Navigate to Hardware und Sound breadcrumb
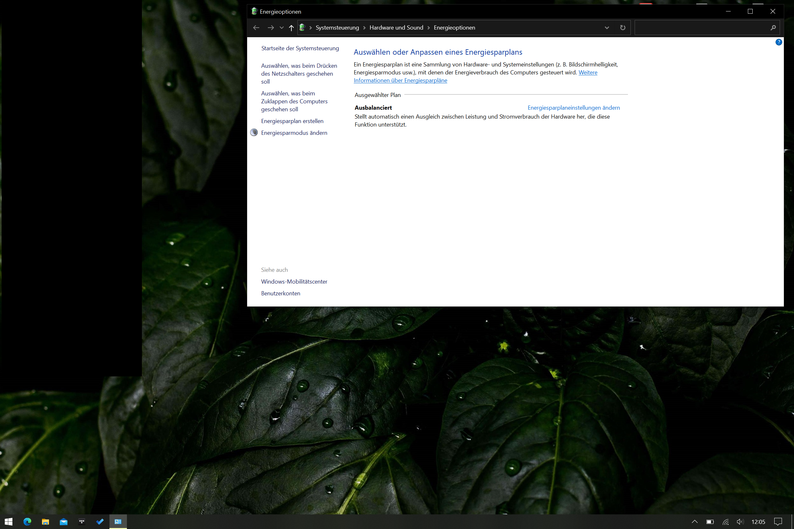Viewport: 794px width, 529px height. [x=396, y=28]
